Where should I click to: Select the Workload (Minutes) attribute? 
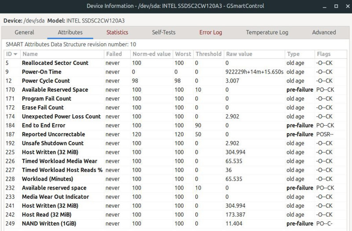(176, 179)
